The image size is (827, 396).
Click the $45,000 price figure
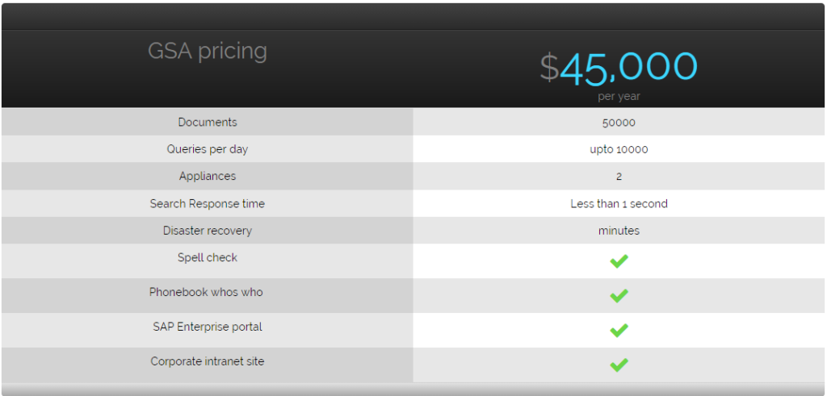(x=619, y=67)
